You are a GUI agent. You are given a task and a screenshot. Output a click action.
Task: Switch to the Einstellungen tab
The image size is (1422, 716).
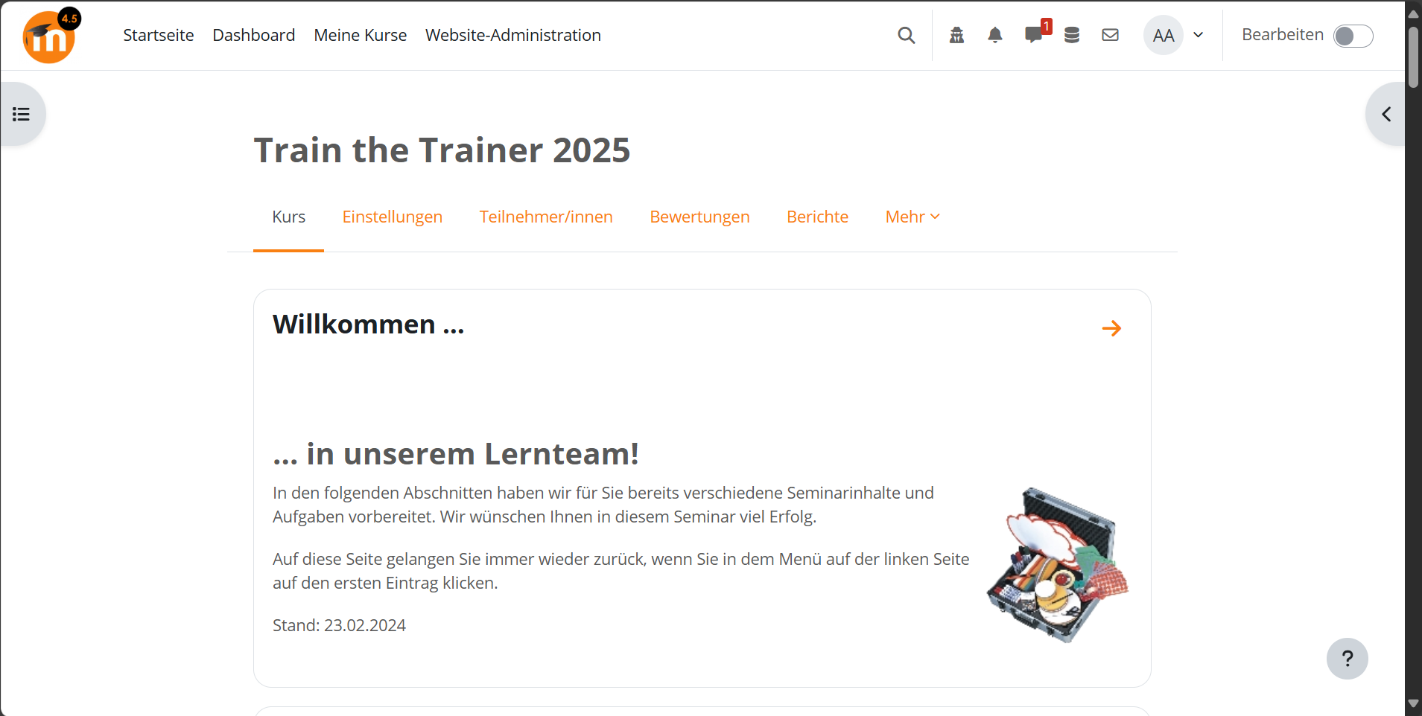(x=392, y=217)
